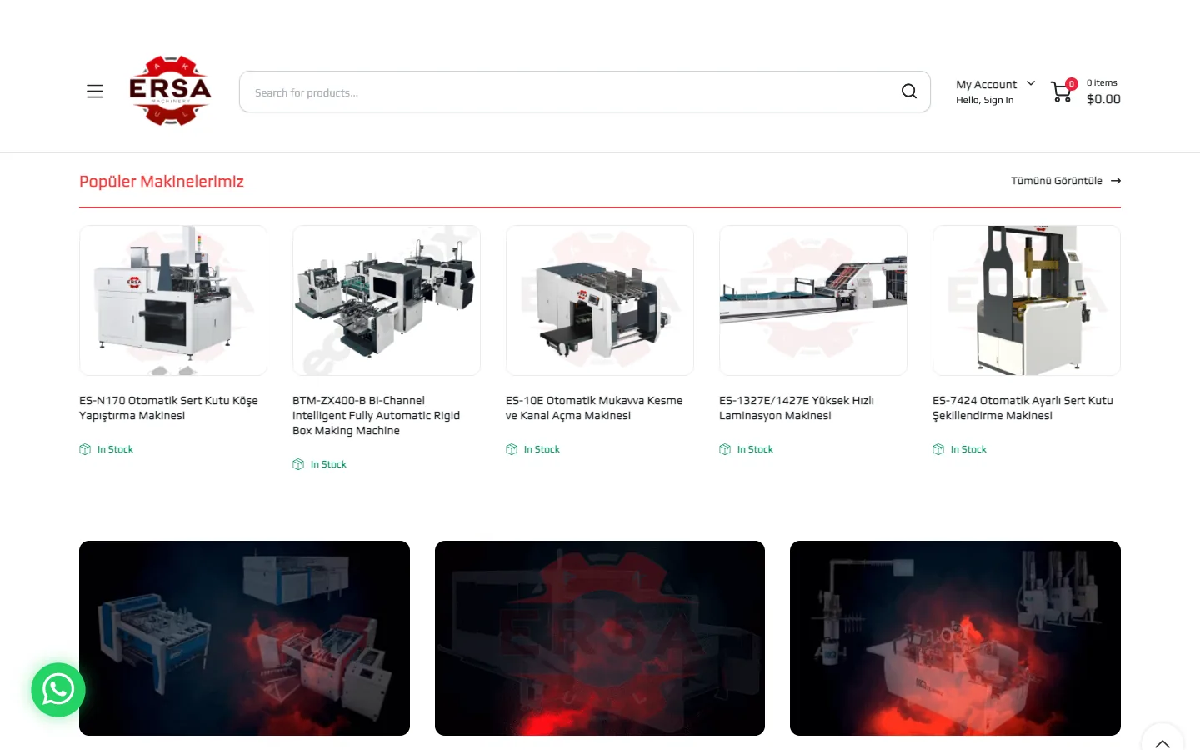This screenshot has width=1200, height=750.
Task: Open BTM-ZX400-B Bi-Channel Rigid Box Making Machine link
Action: (x=377, y=415)
